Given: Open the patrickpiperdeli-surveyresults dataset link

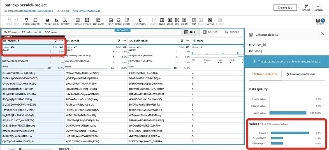Looking at the screenshot, I should click(35, 11).
